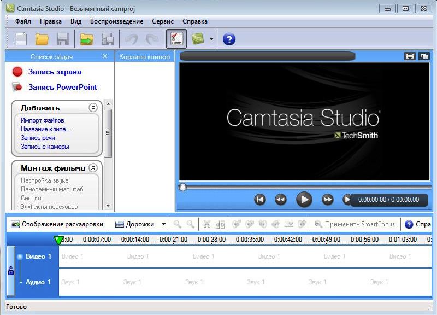The image size is (437, 315).
Task: Close the Список задач panel
Action: tap(105, 56)
